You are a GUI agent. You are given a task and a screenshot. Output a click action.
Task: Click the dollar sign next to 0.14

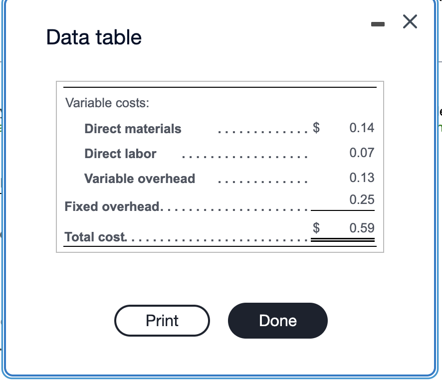pos(316,128)
